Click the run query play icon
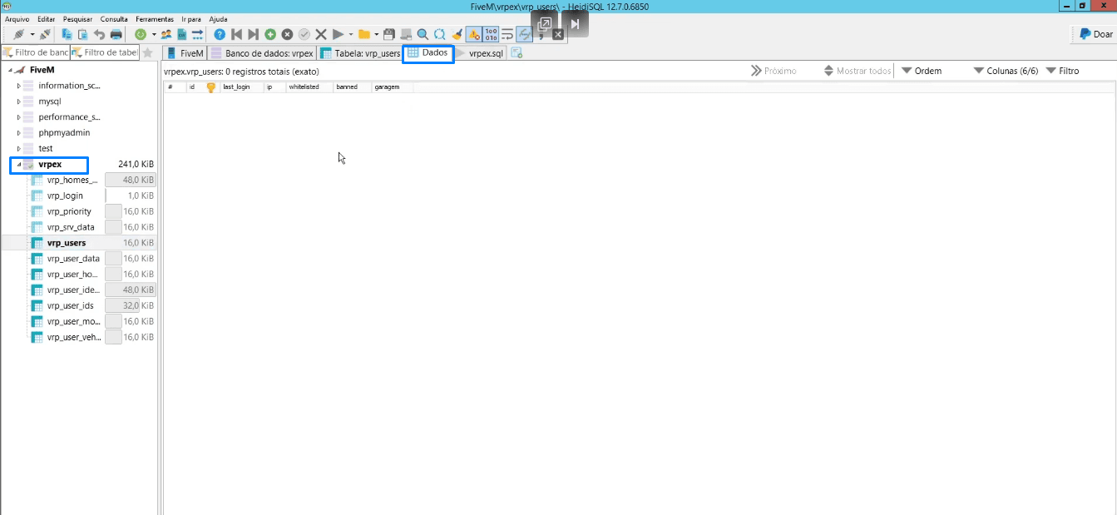 [338, 34]
